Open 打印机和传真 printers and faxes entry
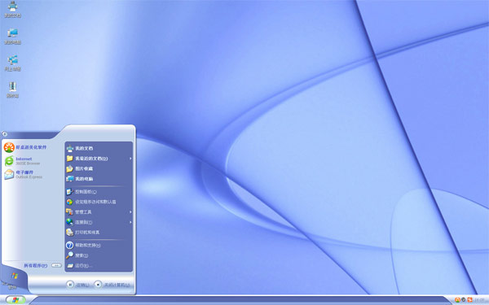Image resolution: width=489 pixels, height=305 pixels. pos(99,233)
